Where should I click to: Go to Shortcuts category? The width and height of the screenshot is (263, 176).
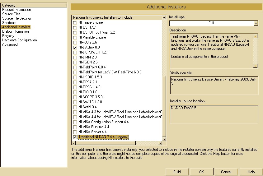9,23
